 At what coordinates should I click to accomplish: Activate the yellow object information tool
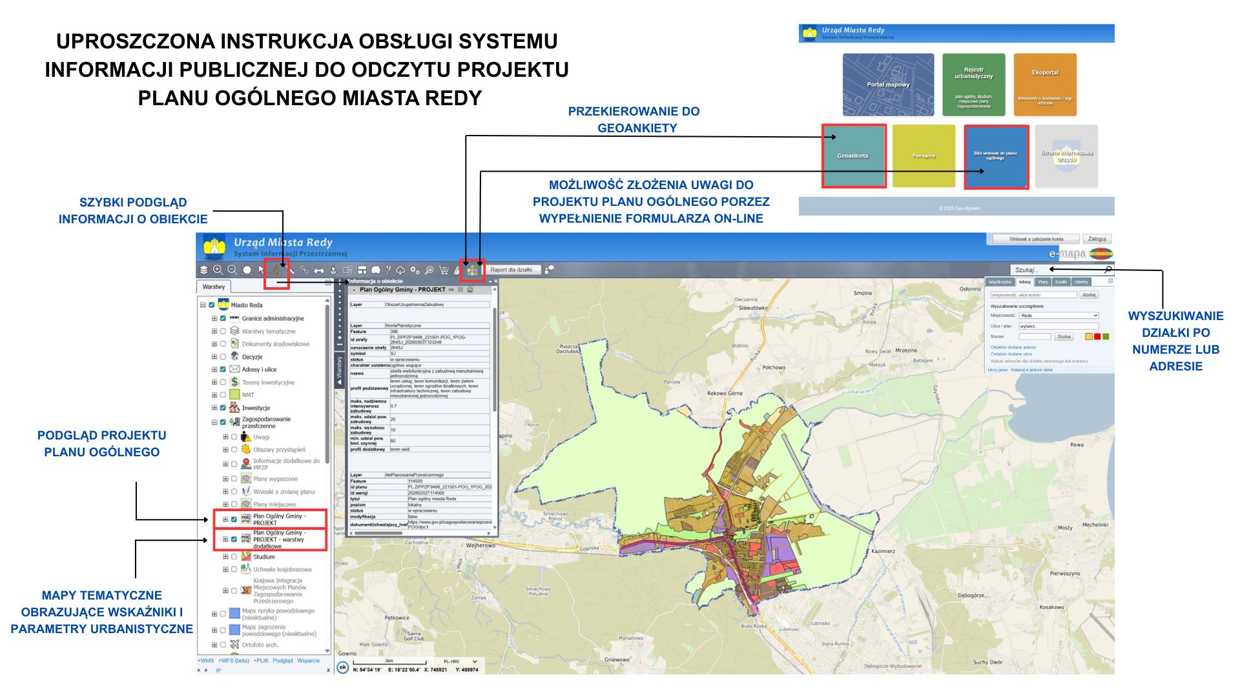[276, 270]
